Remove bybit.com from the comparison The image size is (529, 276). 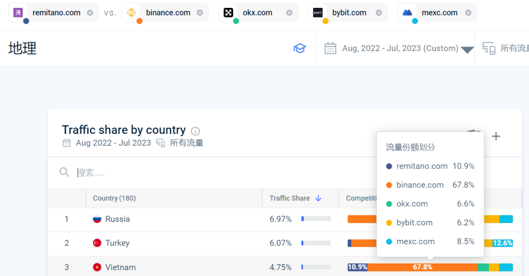pyautogui.click(x=379, y=13)
